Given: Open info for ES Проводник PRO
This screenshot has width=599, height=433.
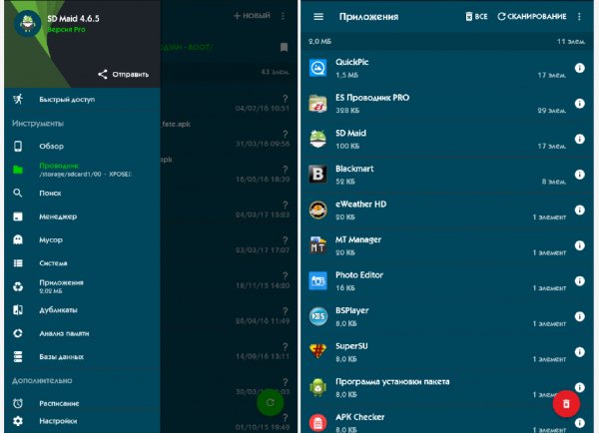Looking at the screenshot, I should point(579,104).
